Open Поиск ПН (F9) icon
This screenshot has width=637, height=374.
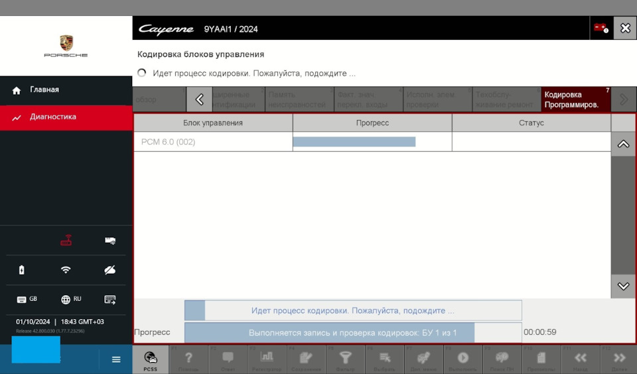click(502, 360)
